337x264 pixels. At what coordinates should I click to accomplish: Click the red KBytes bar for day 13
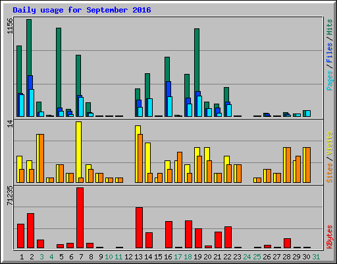pyautogui.click(x=139, y=228)
